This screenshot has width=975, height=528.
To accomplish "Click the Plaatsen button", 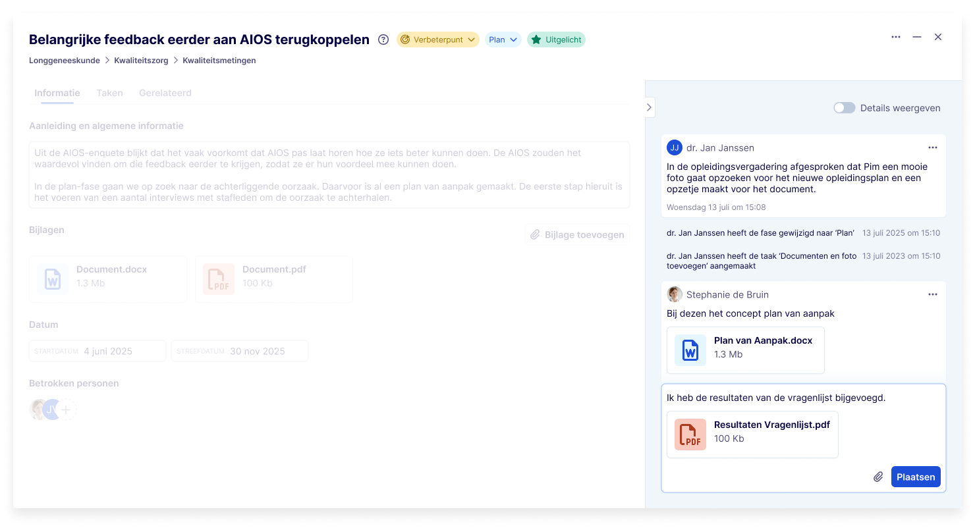I will [x=915, y=477].
